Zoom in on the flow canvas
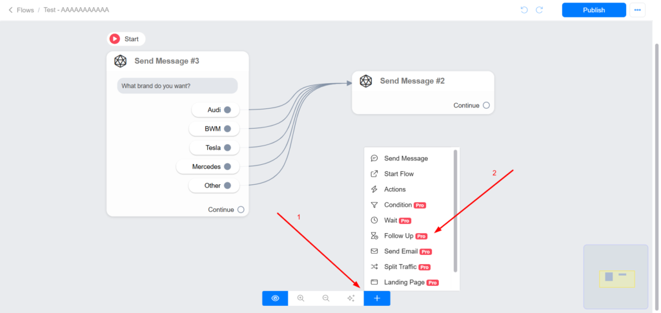661x313 pixels. (x=301, y=298)
